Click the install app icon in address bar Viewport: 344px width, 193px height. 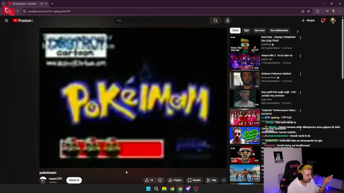pos(303,11)
